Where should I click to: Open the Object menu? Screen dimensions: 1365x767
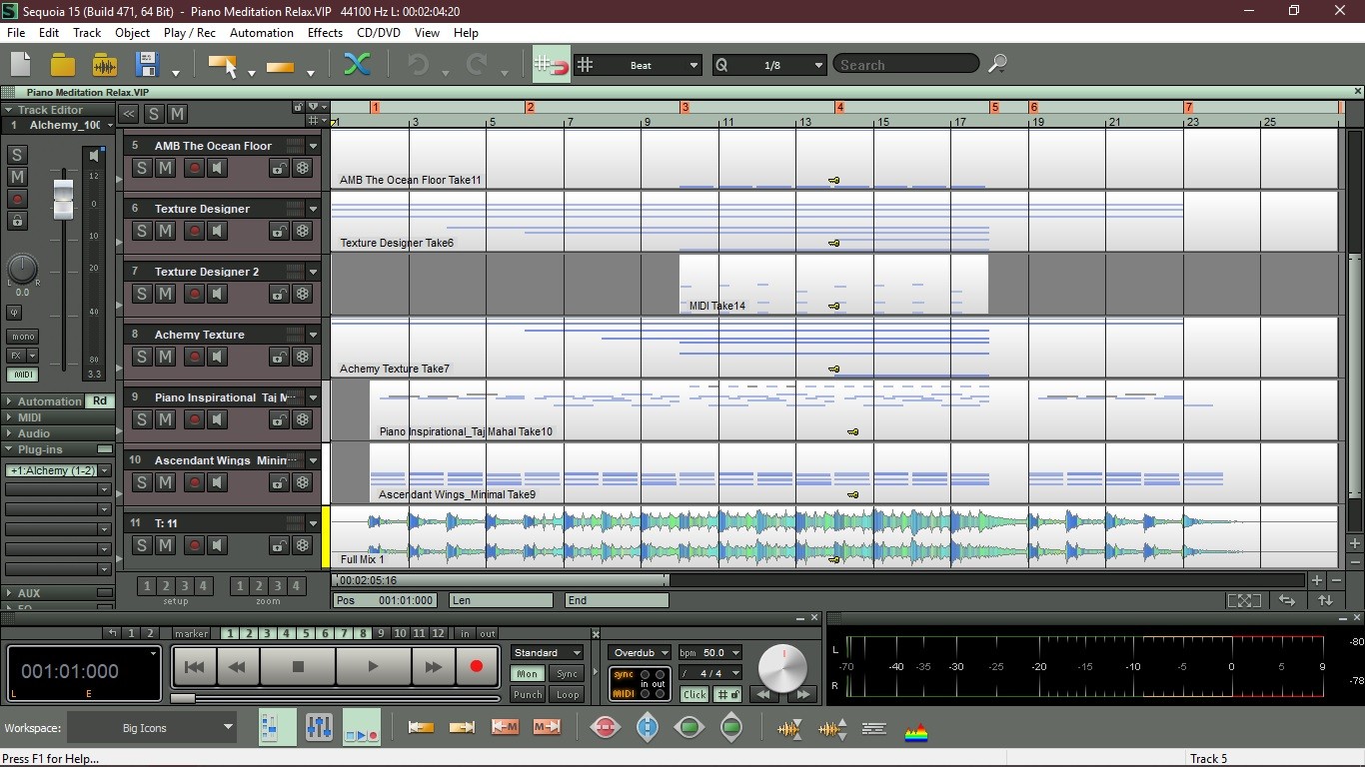[x=132, y=33]
